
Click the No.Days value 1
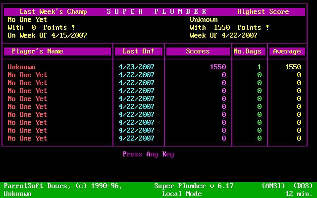click(x=260, y=67)
